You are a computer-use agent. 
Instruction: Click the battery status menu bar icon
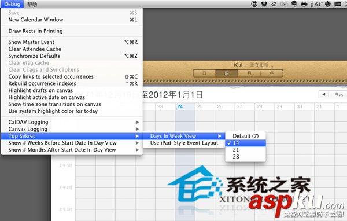point(338,4)
